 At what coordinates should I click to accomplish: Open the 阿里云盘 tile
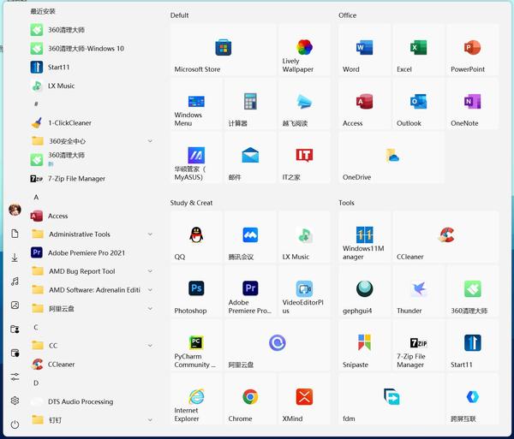pos(278,346)
